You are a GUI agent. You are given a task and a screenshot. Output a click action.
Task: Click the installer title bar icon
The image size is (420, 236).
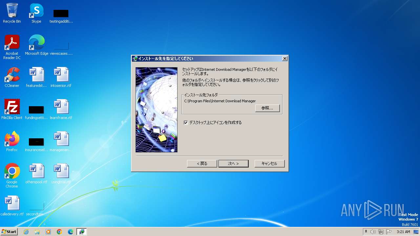[135, 59]
